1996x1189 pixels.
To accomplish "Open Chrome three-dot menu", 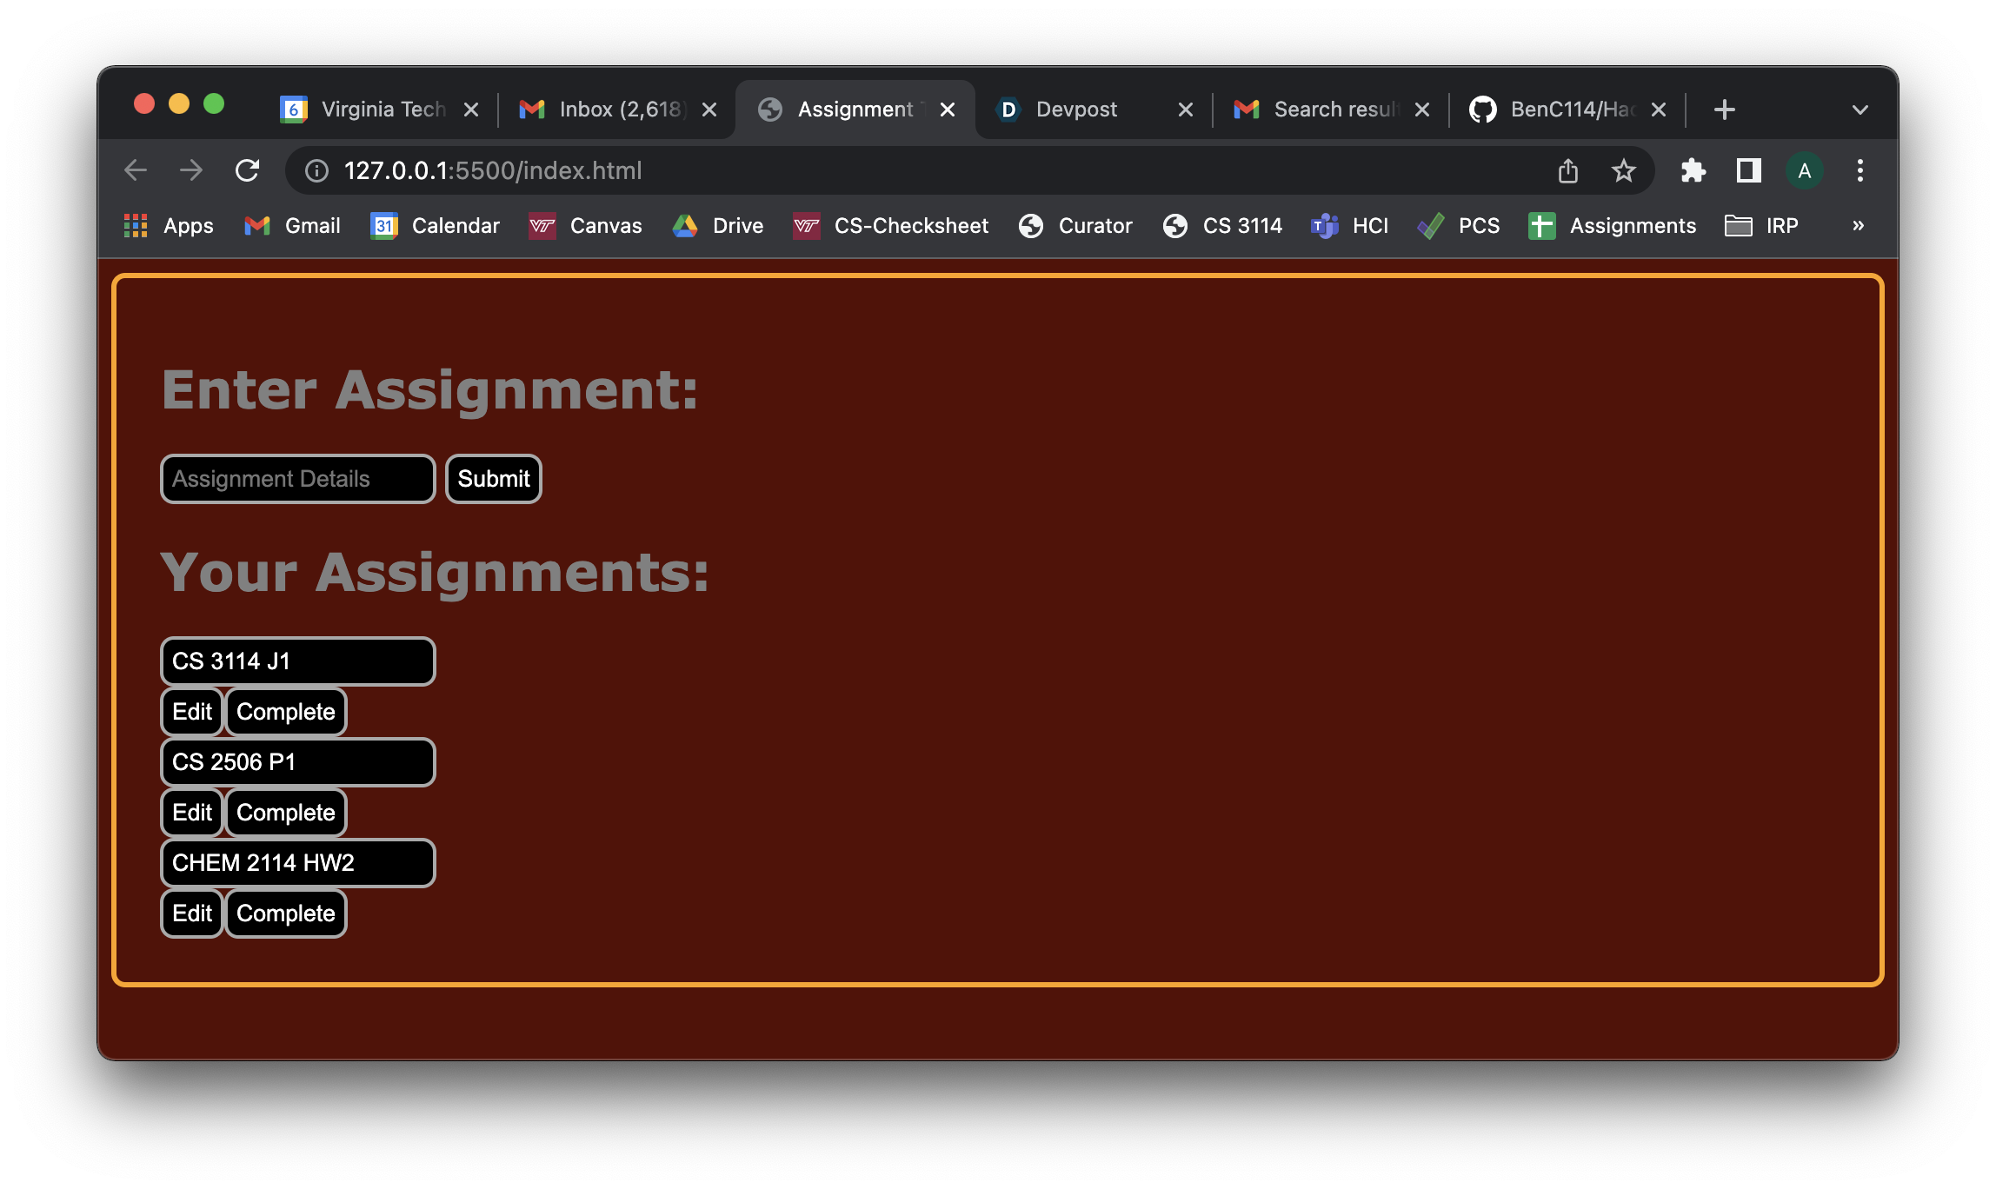I will (1860, 170).
